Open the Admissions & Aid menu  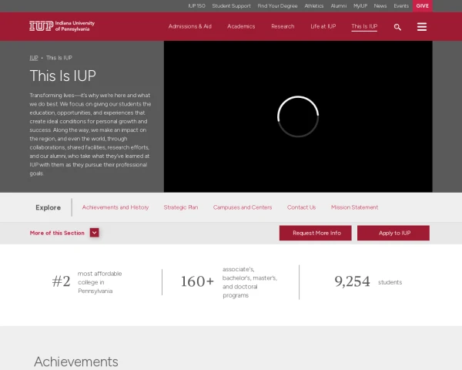click(189, 26)
